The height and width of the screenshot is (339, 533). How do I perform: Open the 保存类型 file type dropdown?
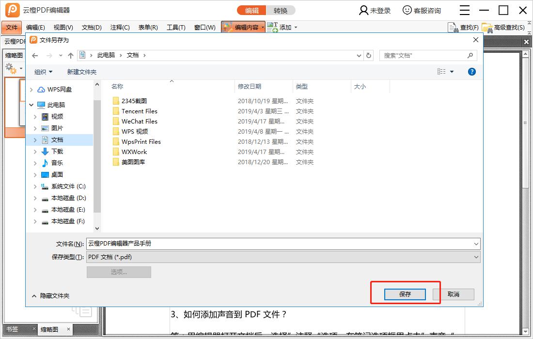pyautogui.click(x=476, y=257)
